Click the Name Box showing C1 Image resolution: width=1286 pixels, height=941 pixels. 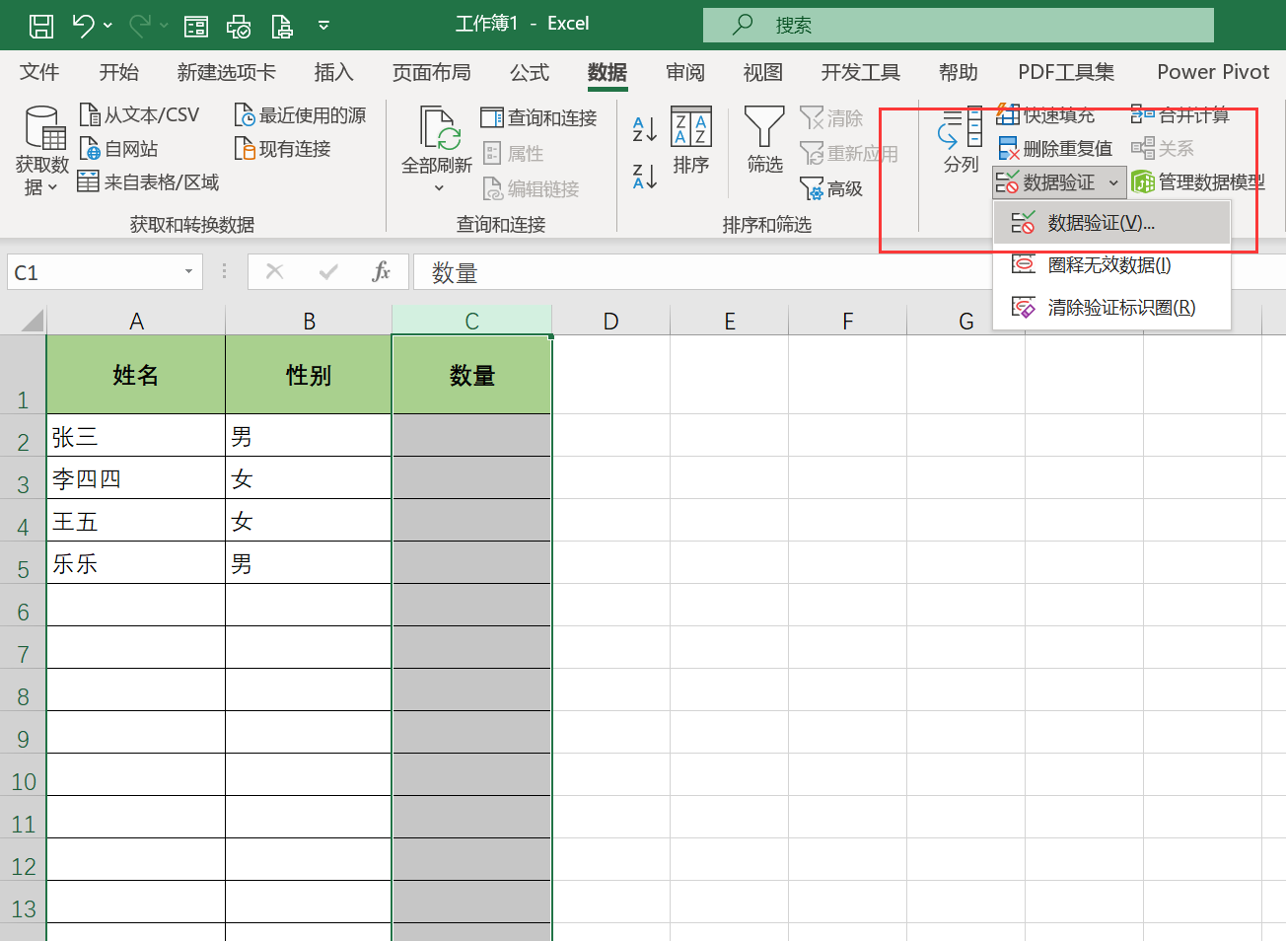pyautogui.click(x=92, y=272)
